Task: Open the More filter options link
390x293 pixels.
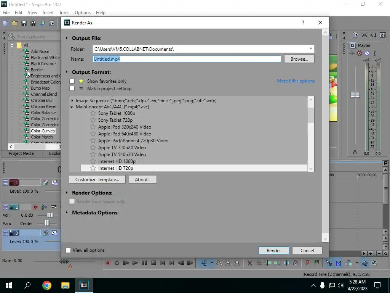Action: point(296,81)
